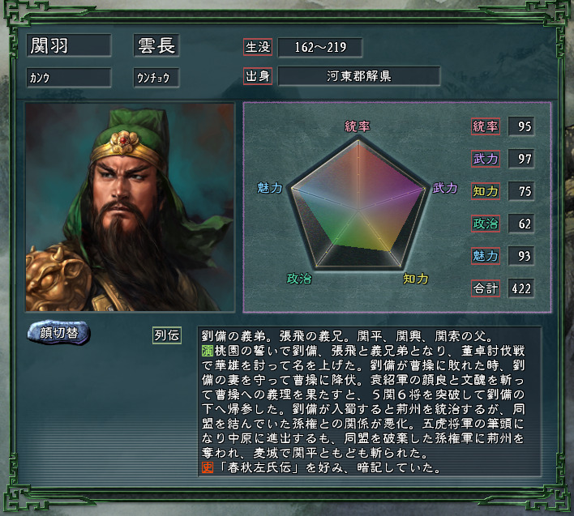Click the 雲長 courtesy name field
The width and height of the screenshot is (574, 516).
click(x=156, y=45)
